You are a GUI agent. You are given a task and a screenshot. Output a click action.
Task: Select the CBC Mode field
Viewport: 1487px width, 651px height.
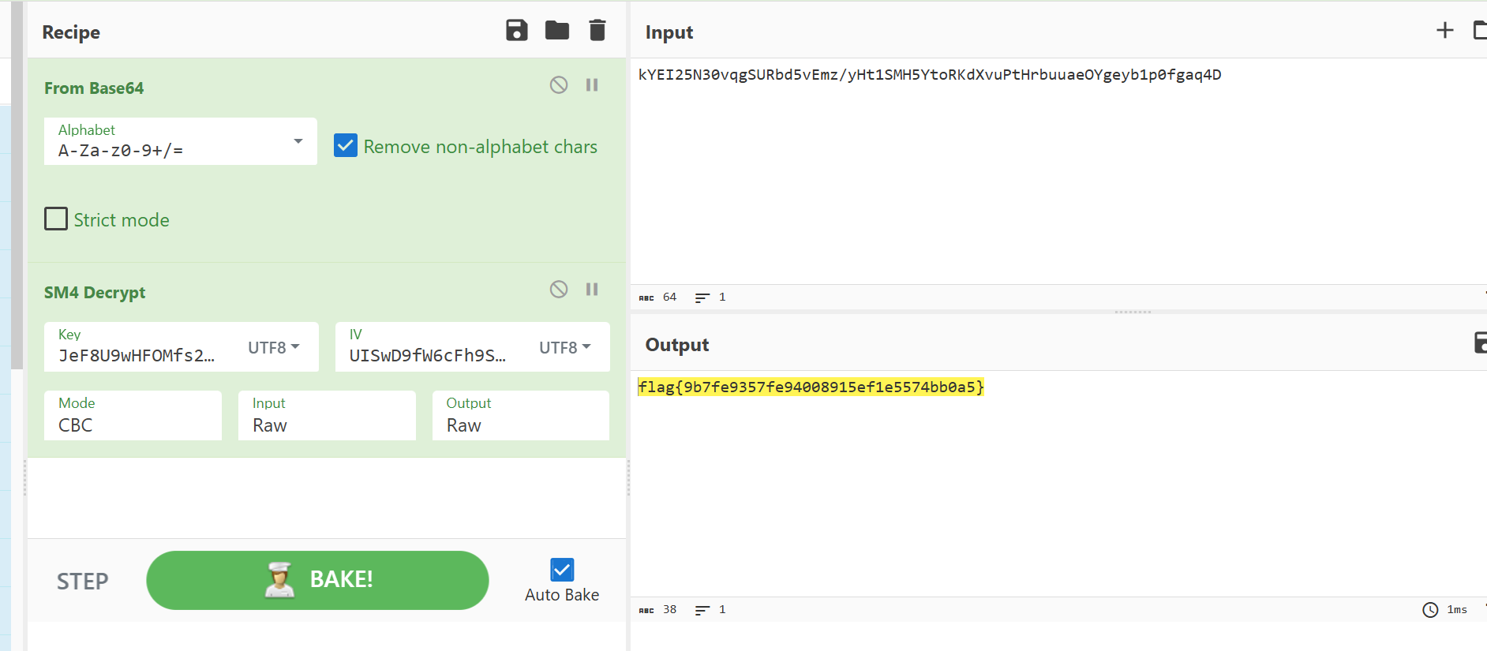click(133, 416)
